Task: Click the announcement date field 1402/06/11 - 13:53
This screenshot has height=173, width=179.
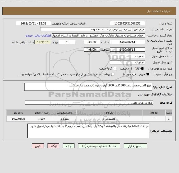Action: pos(34,23)
